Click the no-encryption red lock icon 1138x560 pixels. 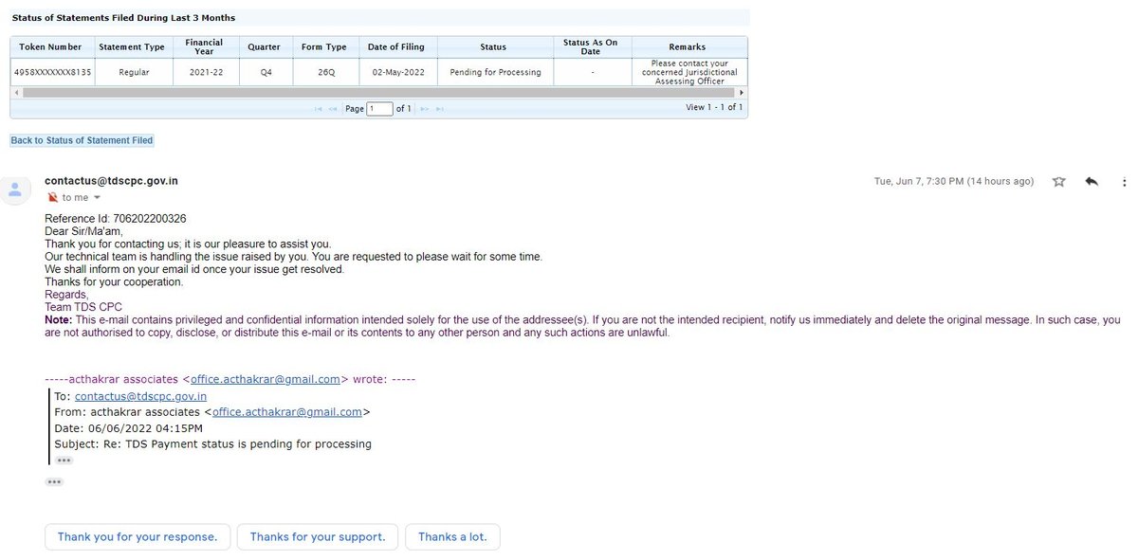click(52, 197)
